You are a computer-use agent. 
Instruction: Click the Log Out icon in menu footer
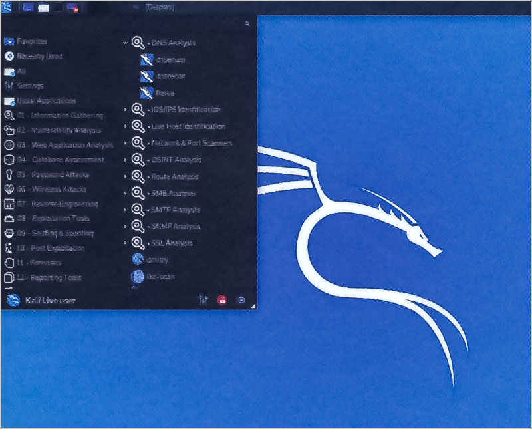(241, 300)
